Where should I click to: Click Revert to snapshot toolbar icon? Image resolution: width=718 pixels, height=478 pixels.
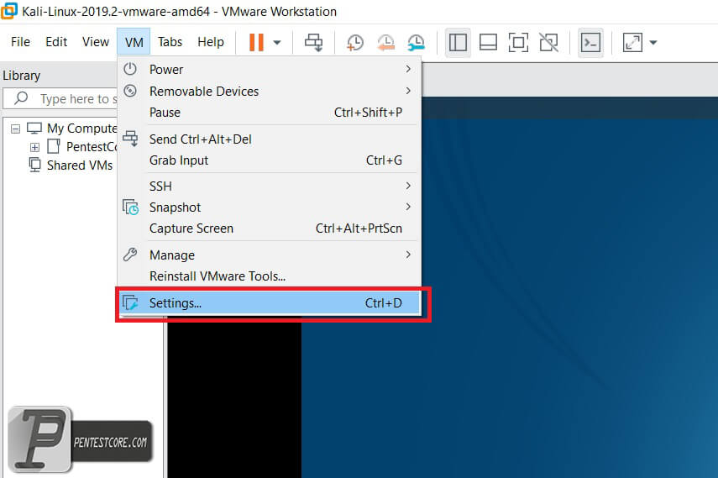point(385,43)
